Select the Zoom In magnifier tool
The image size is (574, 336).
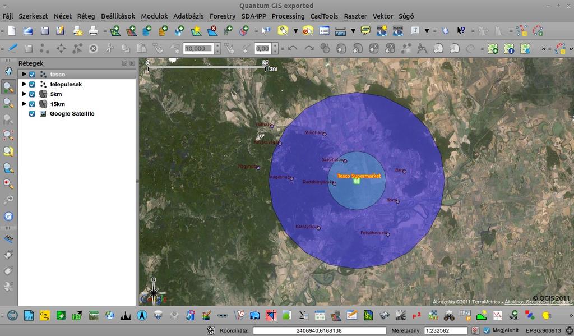coord(8,87)
